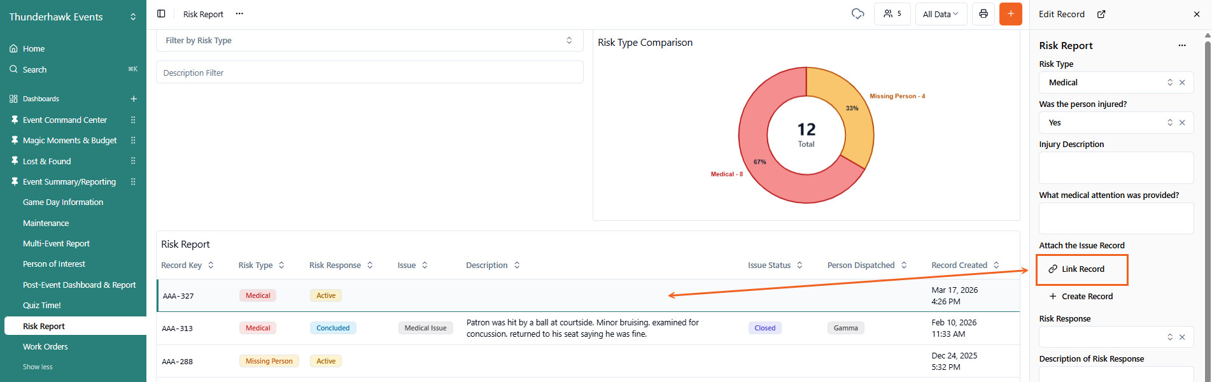Click the pin icon of Event Command Center

click(14, 120)
